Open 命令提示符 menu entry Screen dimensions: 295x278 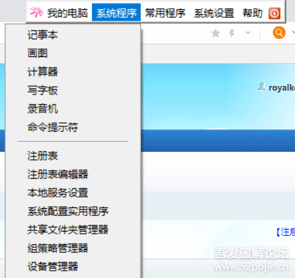click(73, 128)
